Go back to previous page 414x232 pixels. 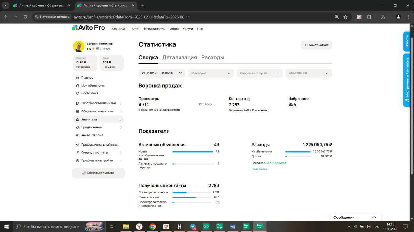click(x=6, y=17)
